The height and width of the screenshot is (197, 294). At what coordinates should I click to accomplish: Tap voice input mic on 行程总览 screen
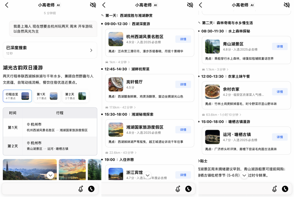[x=81, y=189]
